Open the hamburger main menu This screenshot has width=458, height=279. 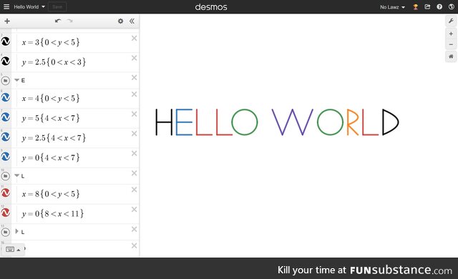(x=6, y=6)
